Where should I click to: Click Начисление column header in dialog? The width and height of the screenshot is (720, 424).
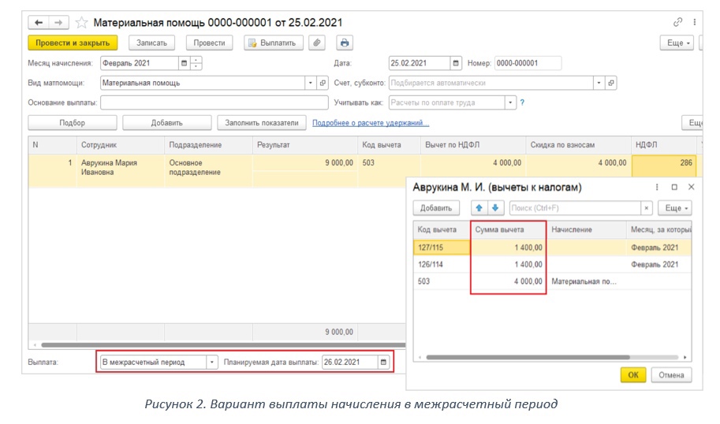tap(587, 229)
